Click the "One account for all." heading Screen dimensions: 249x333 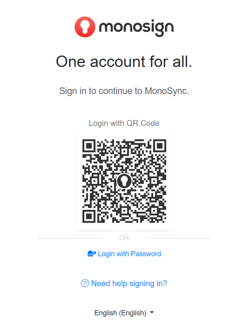coord(124,61)
